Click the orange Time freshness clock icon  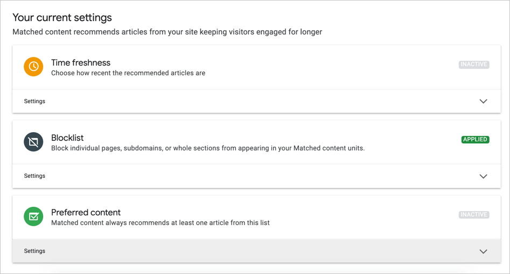coord(33,67)
